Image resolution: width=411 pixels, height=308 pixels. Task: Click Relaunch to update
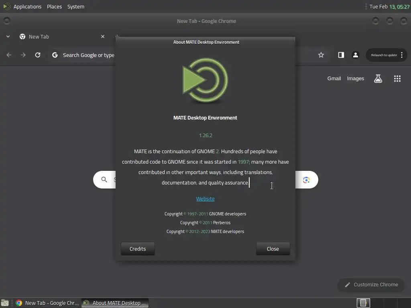384,55
